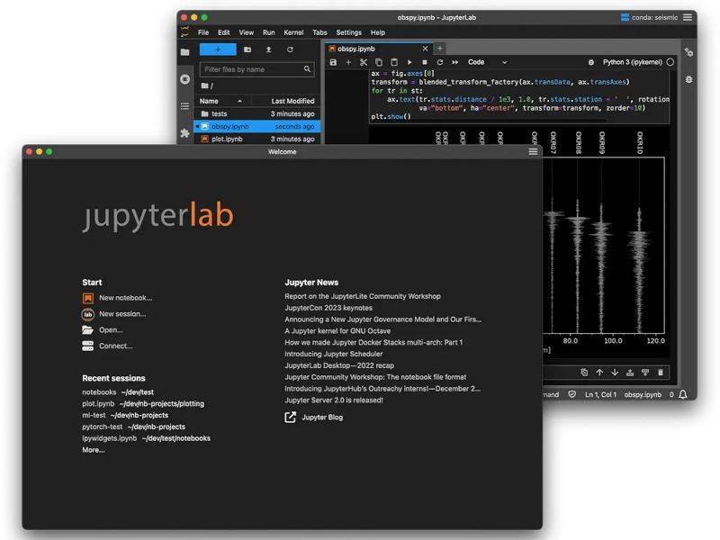Image resolution: width=720 pixels, height=540 pixels.
Task: Open the Tabs menu
Action: click(x=319, y=32)
